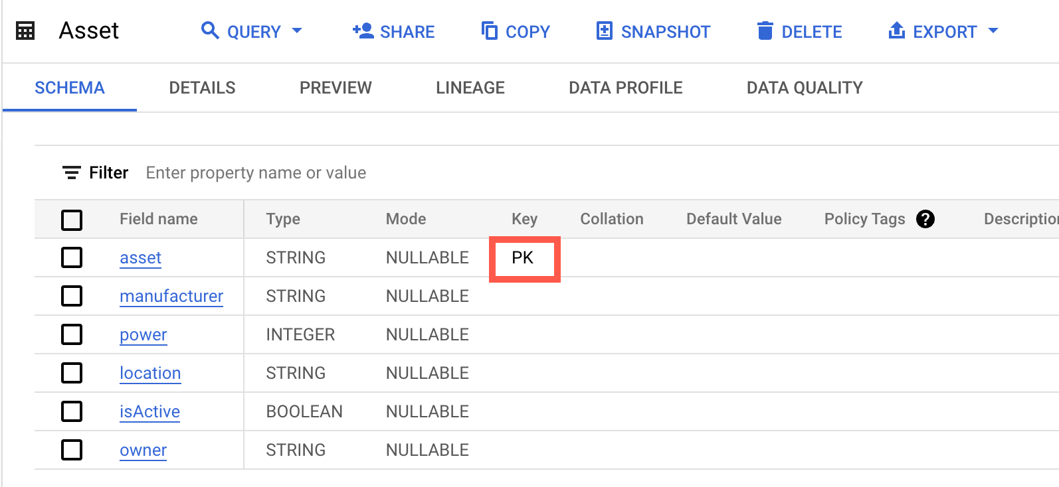
Task: Toggle the select-all checkbox in header
Action: tap(72, 220)
